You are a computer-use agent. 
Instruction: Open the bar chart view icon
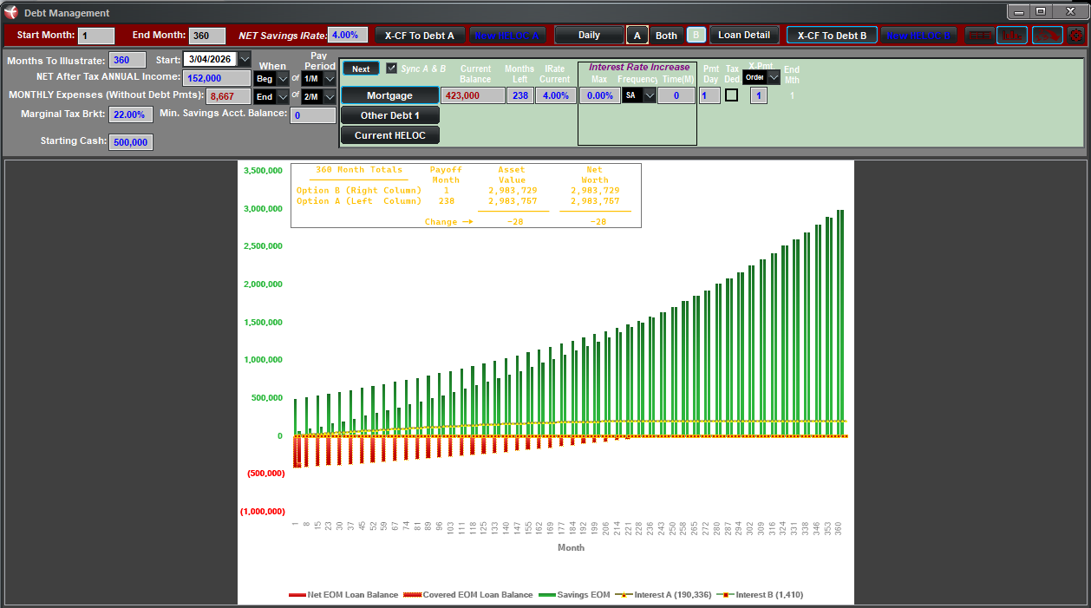coord(1012,36)
